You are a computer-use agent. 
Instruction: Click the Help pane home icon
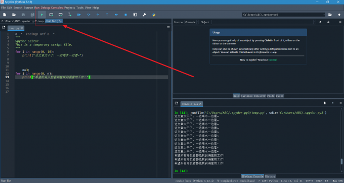320,22
